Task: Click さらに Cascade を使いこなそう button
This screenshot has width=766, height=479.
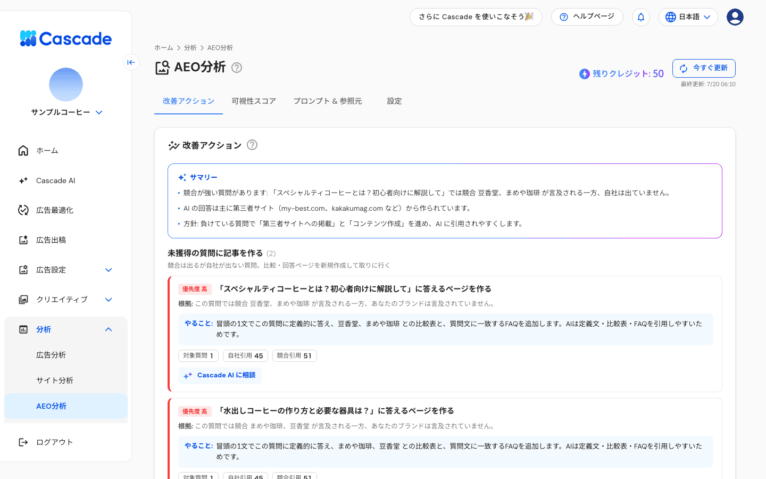Action: [x=476, y=17]
